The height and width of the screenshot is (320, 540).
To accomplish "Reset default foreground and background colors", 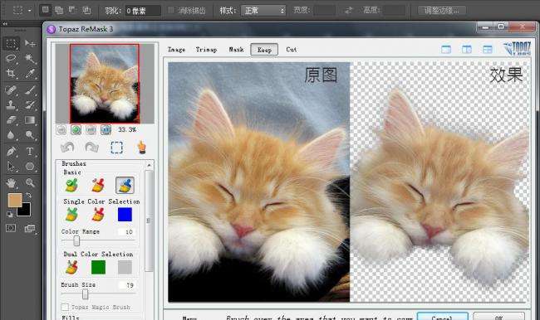I will (x=10, y=215).
